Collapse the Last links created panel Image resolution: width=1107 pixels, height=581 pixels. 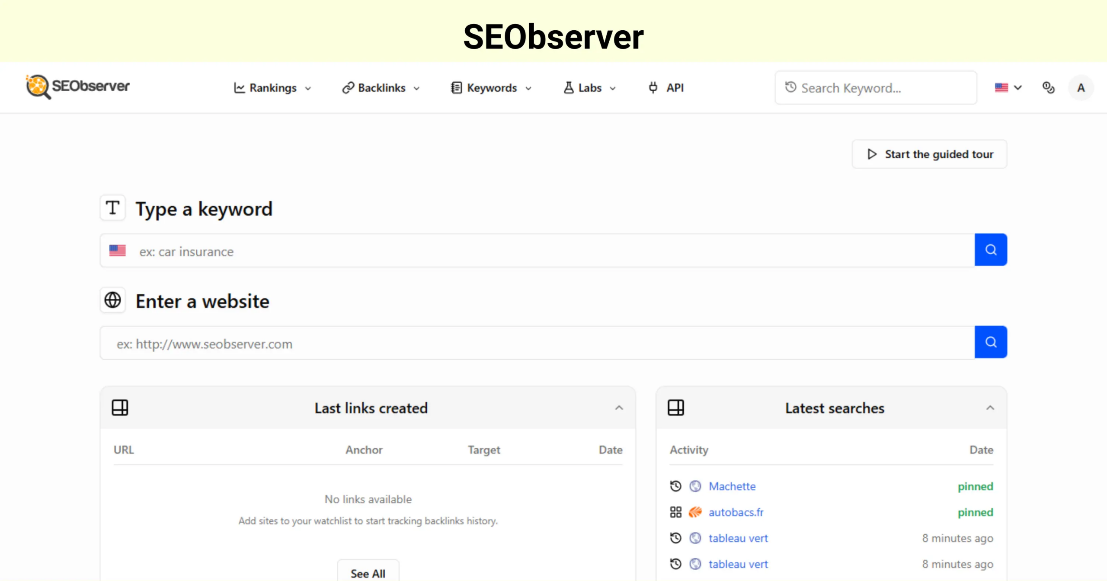pos(620,408)
